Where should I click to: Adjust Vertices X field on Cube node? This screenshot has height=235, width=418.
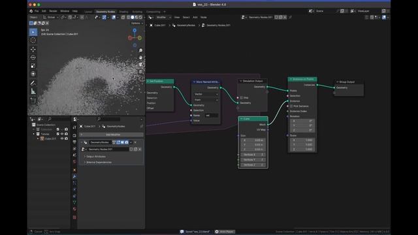pyautogui.click(x=253, y=155)
